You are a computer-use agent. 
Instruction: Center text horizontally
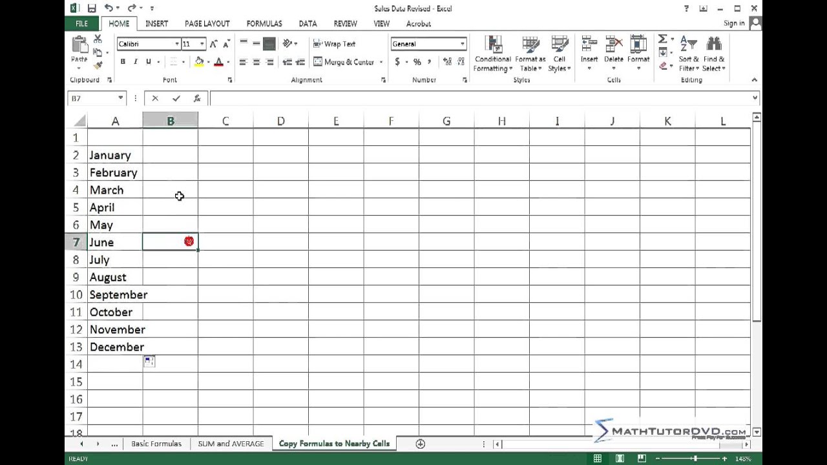pyautogui.click(x=256, y=62)
